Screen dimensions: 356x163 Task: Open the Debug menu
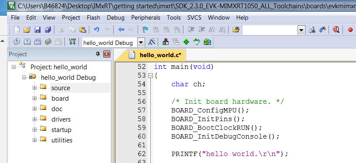click(x=115, y=17)
